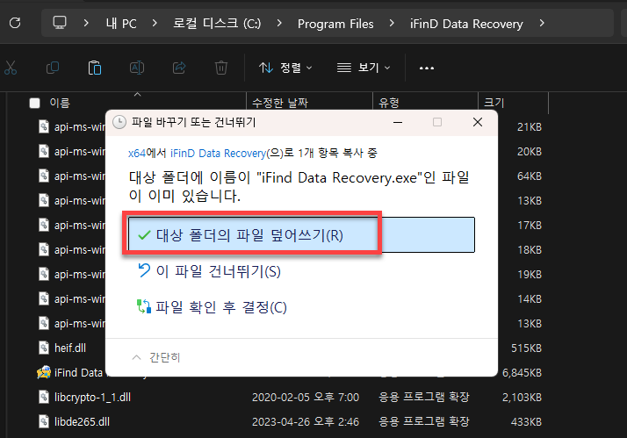
Task: Sort by 유형 column header
Action: pyautogui.click(x=389, y=103)
